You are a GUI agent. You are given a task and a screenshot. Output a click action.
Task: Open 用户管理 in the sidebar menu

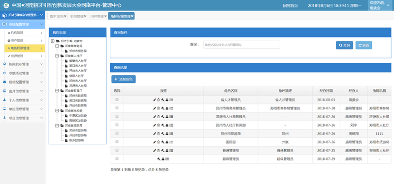click(25, 41)
